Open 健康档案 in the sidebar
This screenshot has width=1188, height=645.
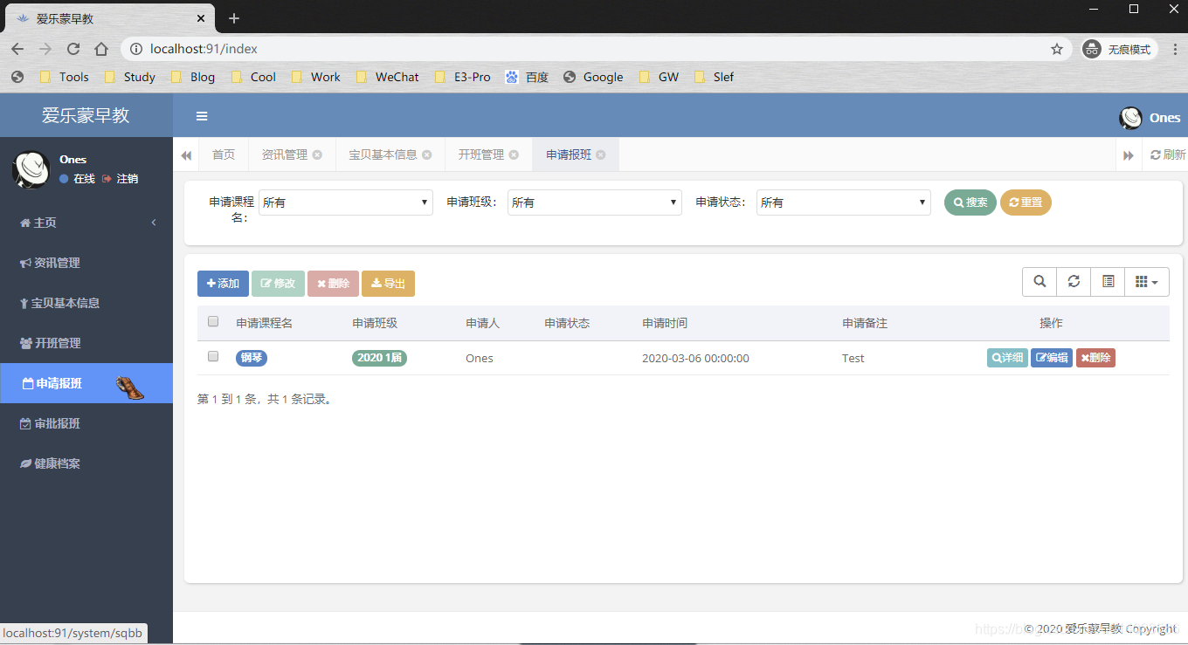86,463
